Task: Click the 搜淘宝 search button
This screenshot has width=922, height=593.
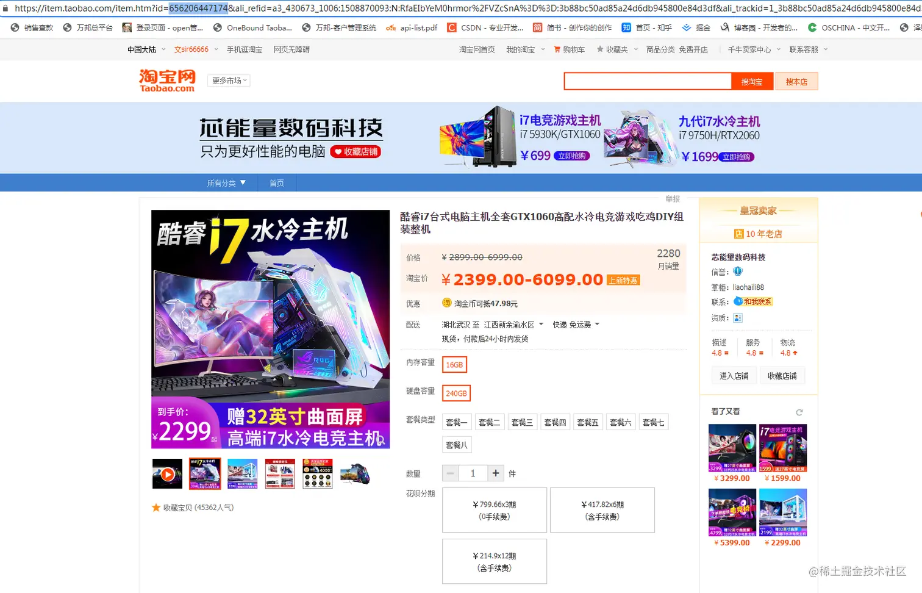Action: point(752,81)
